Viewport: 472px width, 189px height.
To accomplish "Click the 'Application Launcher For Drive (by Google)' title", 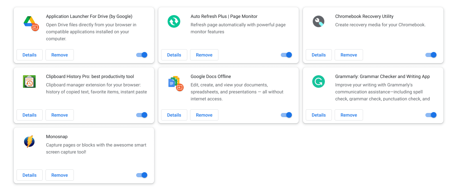I will point(89,16).
